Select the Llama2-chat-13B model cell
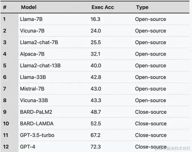The width and height of the screenshot is (192, 152). (x=40, y=66)
